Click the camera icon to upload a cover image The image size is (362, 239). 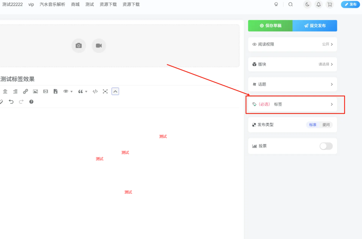79,46
